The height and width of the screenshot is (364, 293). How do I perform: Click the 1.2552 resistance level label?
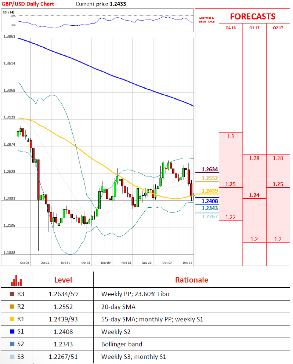click(x=210, y=178)
